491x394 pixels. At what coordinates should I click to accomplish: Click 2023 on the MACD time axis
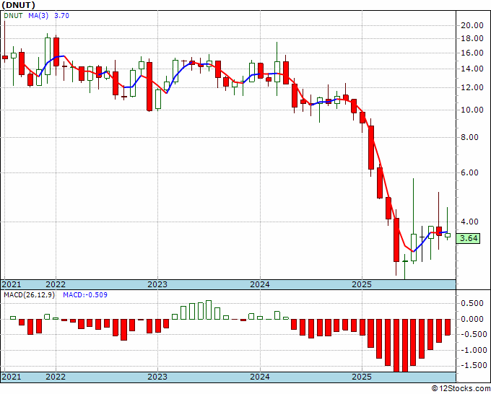(x=157, y=377)
